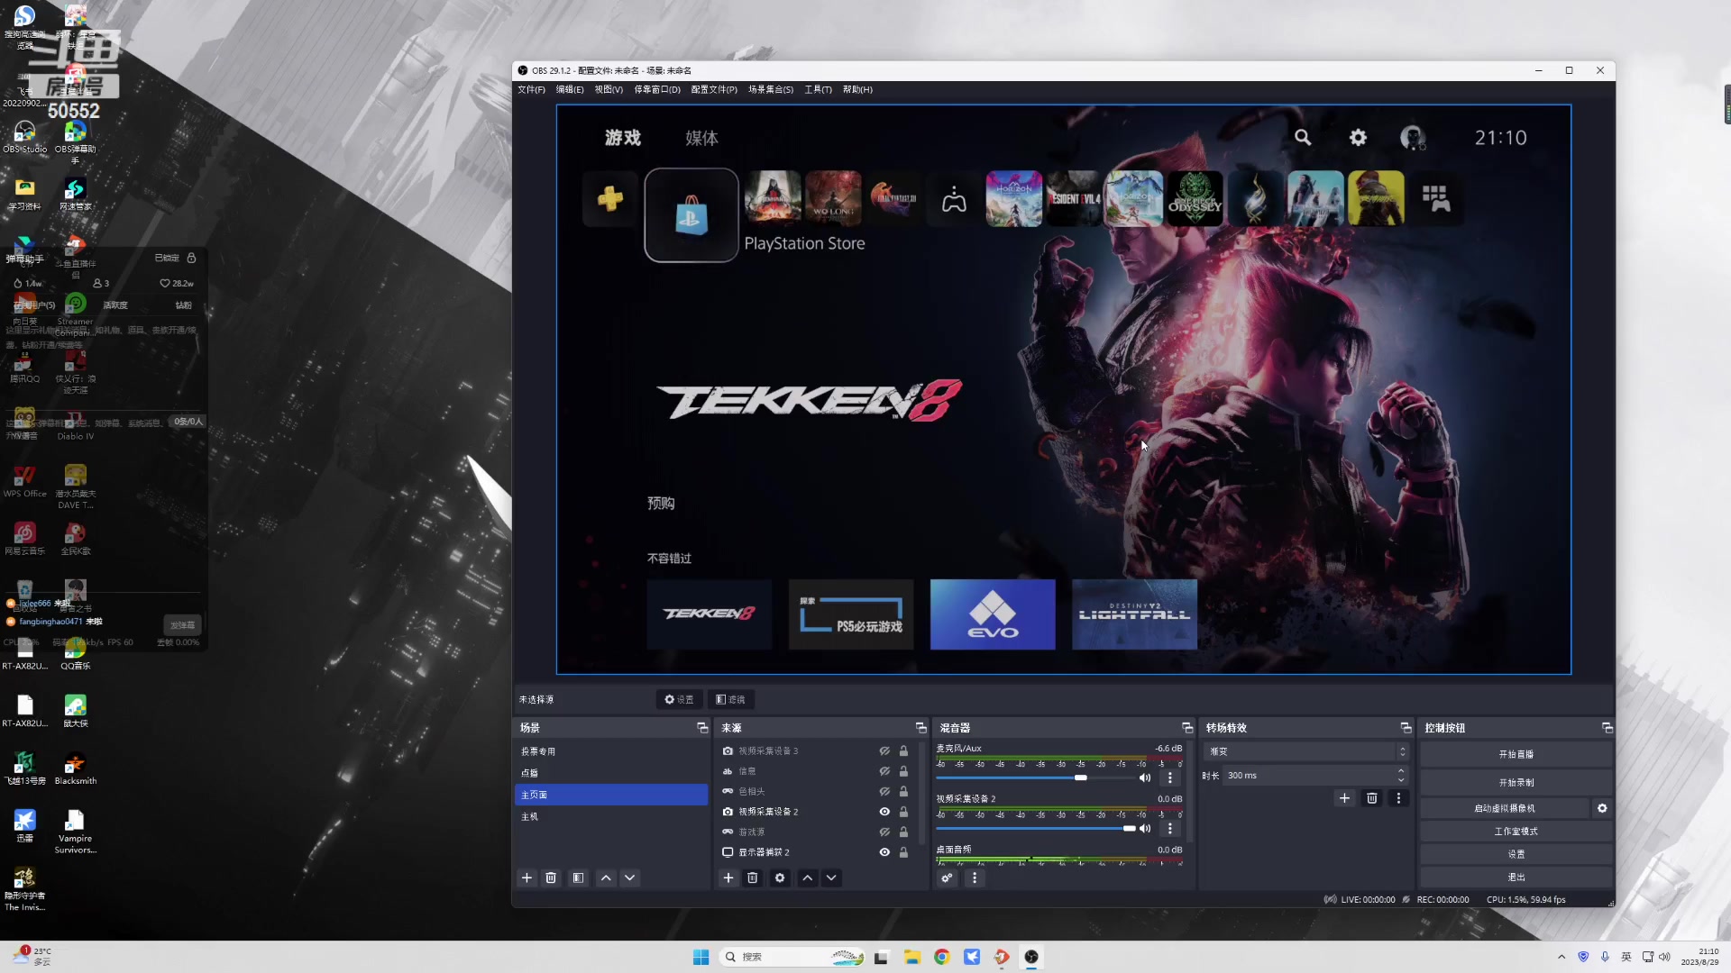Open the 视频采集设备 2 audio channel options menu

point(1170,828)
